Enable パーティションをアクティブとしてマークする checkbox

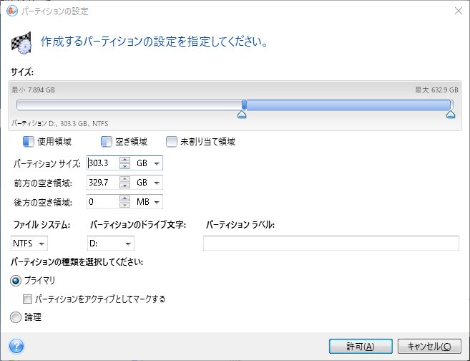coord(27,299)
